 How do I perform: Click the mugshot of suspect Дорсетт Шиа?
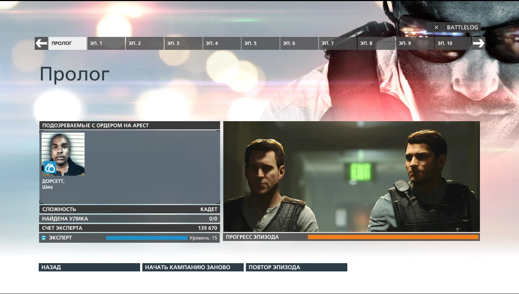pyautogui.click(x=63, y=154)
